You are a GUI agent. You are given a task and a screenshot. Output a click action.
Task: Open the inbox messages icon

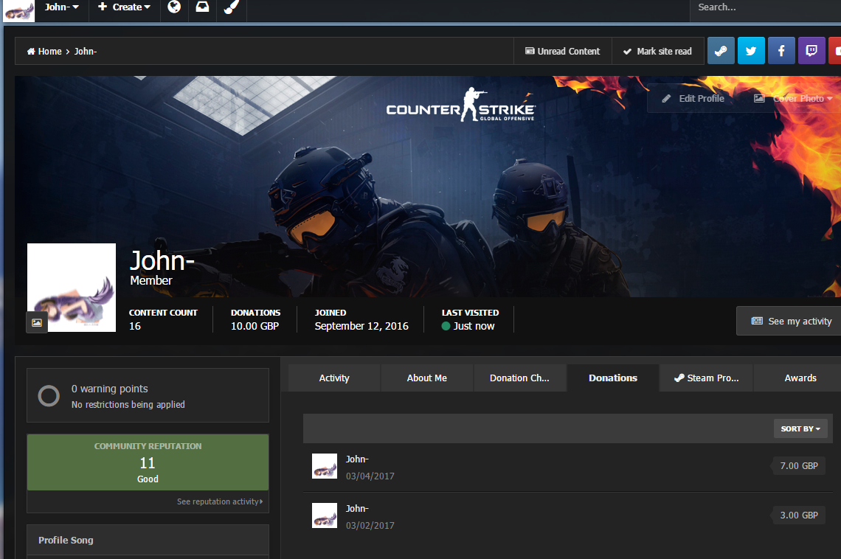(202, 7)
